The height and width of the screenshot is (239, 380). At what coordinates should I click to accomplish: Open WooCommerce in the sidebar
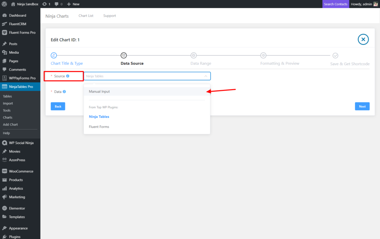point(21,171)
